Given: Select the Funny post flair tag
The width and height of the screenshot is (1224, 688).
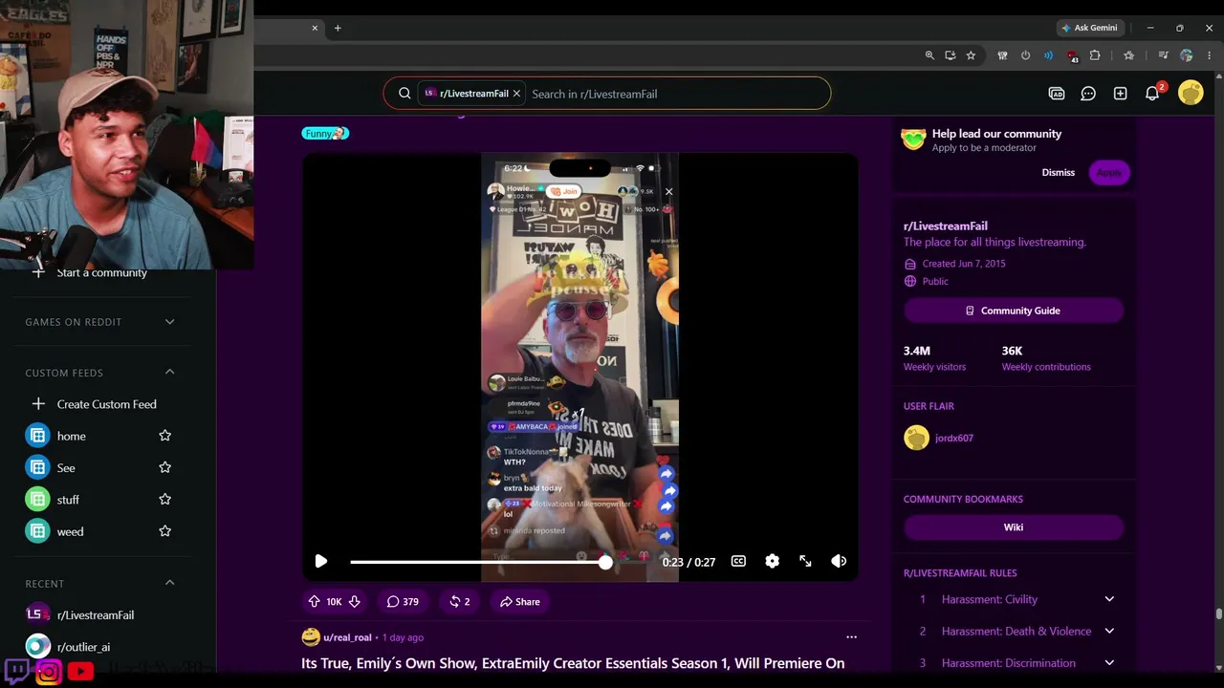Looking at the screenshot, I should [x=325, y=134].
